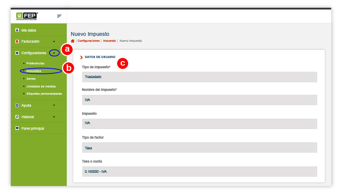
Task: Follow the Configuraciones breadcrumb link
Action: [88, 41]
